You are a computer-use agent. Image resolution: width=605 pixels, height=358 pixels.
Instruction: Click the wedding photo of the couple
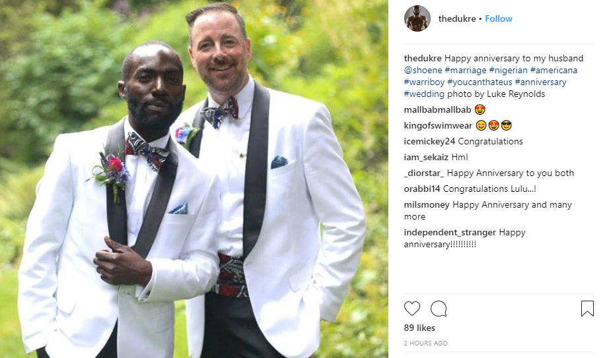point(194,179)
